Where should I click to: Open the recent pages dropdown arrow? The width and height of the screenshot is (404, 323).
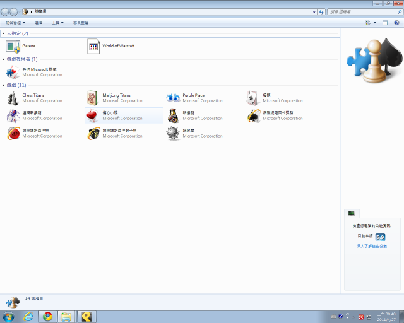tap(20, 12)
